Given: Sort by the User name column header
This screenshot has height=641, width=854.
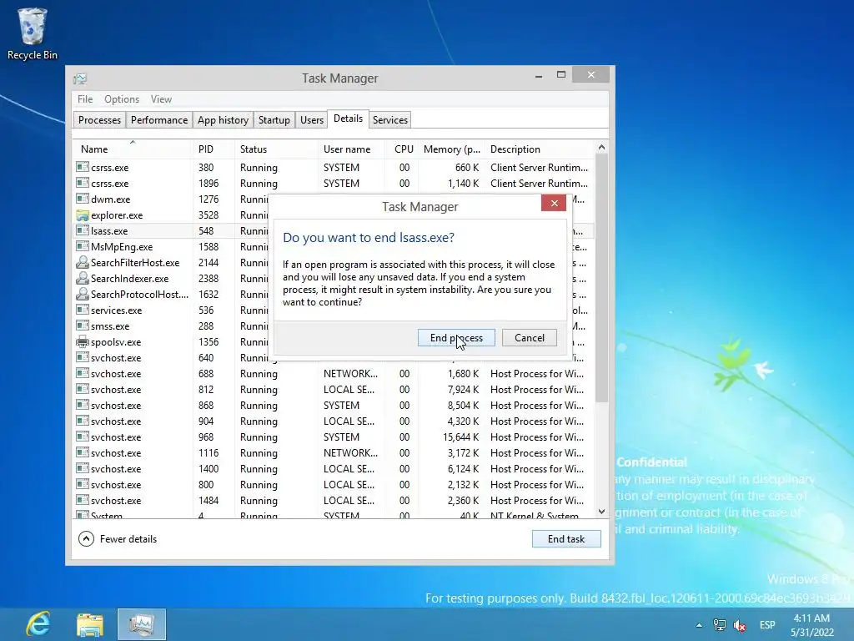Looking at the screenshot, I should 351,149.
